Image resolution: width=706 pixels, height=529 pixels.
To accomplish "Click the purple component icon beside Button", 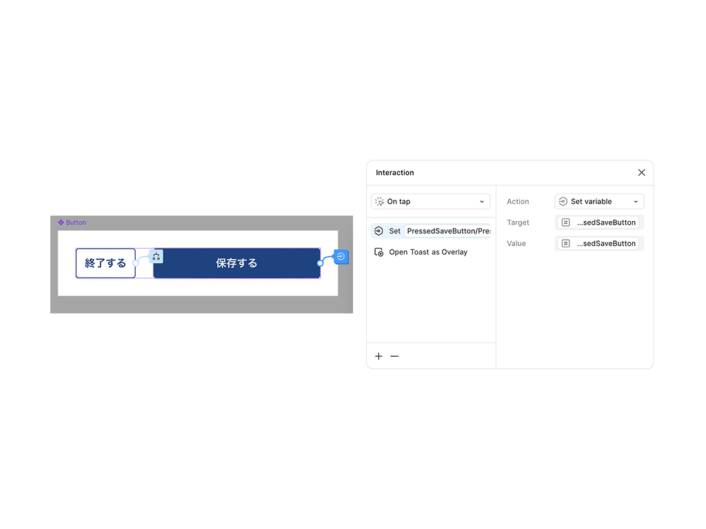I will click(61, 222).
